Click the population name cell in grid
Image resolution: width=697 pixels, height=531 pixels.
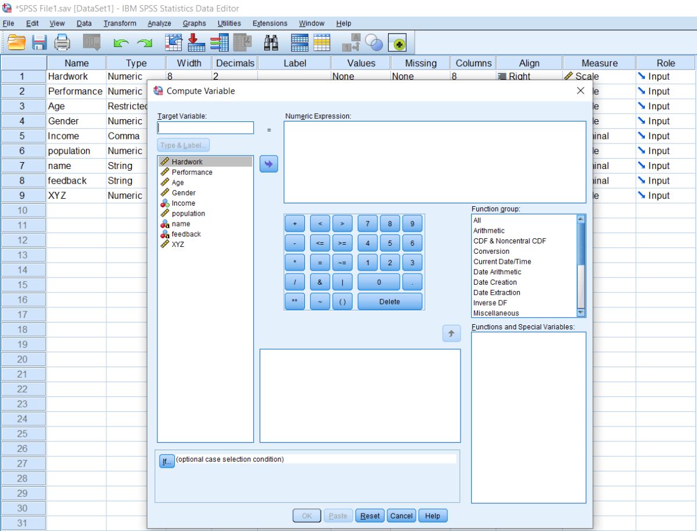tap(76, 151)
